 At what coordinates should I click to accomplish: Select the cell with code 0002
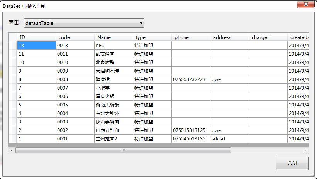pos(75,130)
